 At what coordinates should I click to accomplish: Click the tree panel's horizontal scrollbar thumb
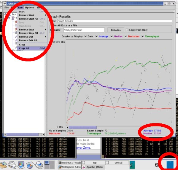(x=23, y=134)
